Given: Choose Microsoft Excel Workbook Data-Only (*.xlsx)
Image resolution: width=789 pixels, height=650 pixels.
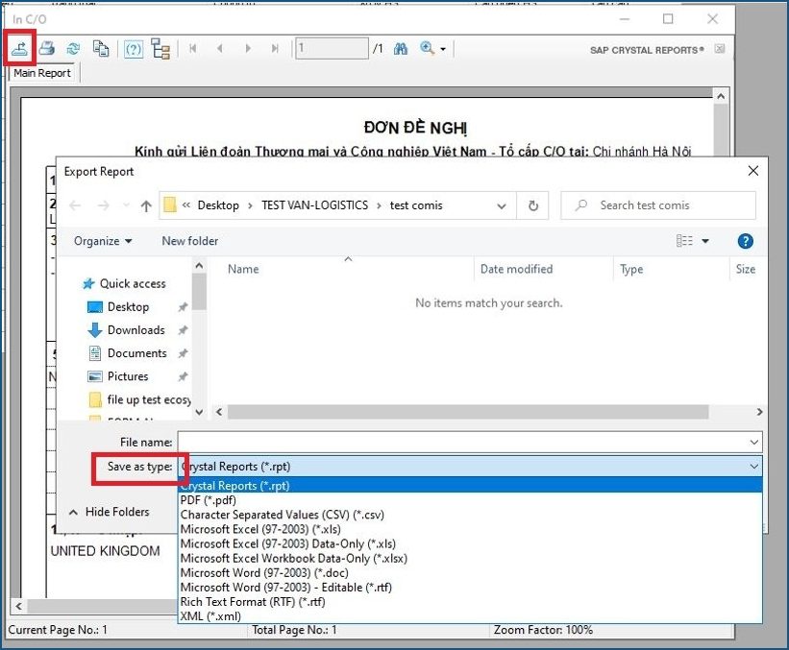Looking at the screenshot, I should 470,559.
